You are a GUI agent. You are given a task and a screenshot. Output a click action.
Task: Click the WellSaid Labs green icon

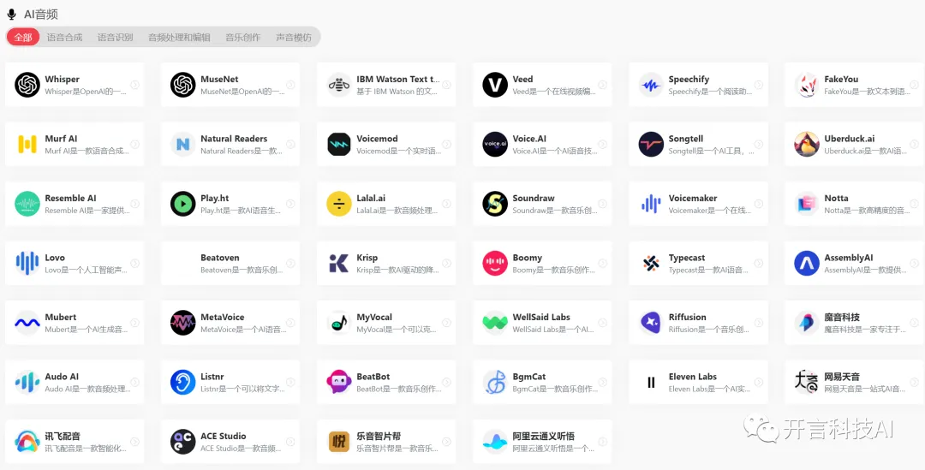pos(495,323)
